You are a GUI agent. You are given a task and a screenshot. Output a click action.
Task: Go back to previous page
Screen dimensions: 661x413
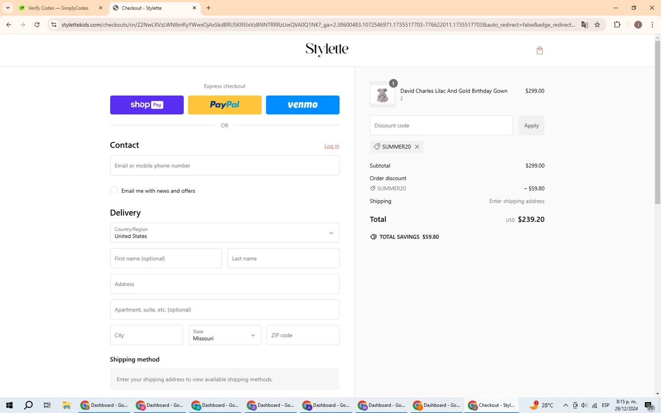point(9,25)
